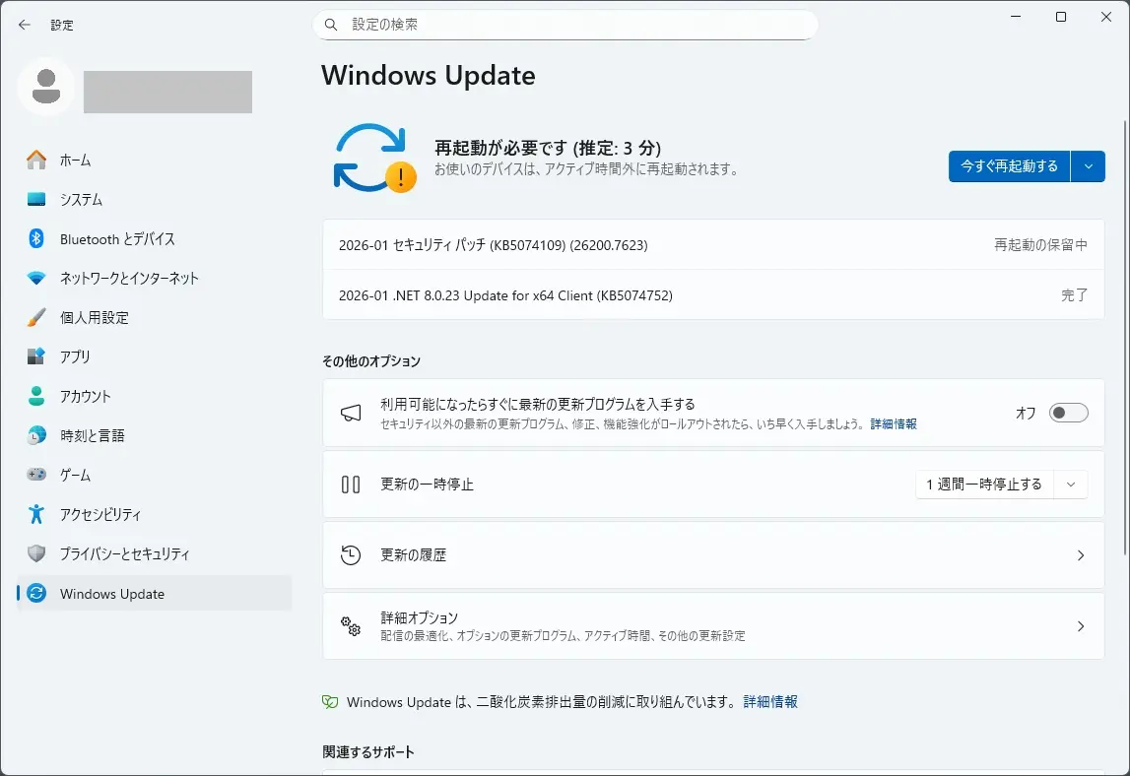This screenshot has width=1130, height=776.
Task: Open the アプリ sidebar item
Action: tap(75, 356)
